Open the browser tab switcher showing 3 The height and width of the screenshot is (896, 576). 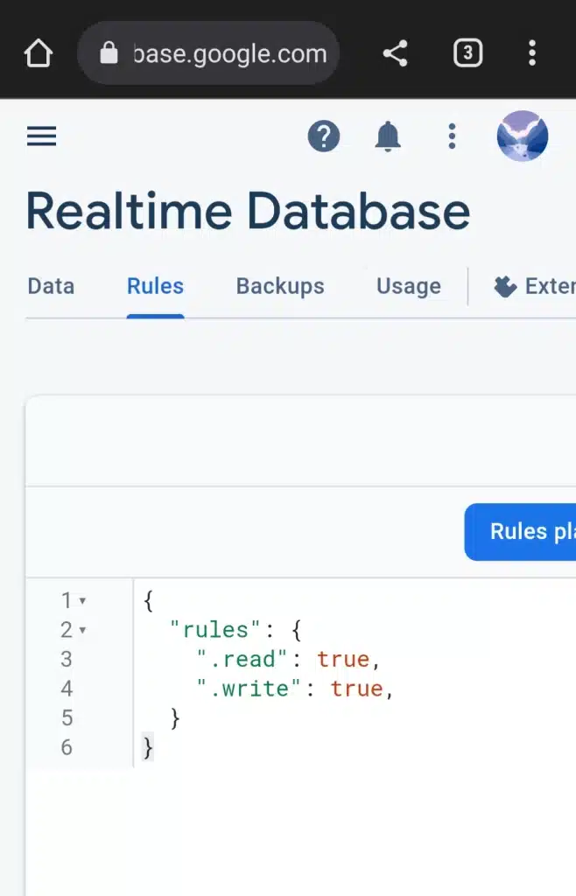click(467, 53)
